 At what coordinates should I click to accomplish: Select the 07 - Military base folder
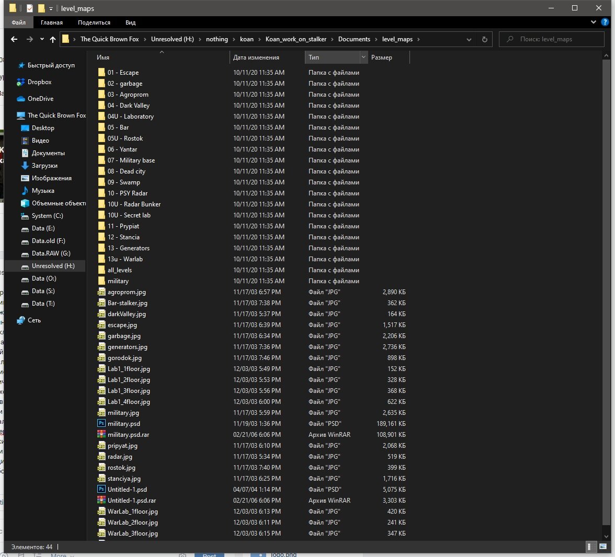(131, 160)
